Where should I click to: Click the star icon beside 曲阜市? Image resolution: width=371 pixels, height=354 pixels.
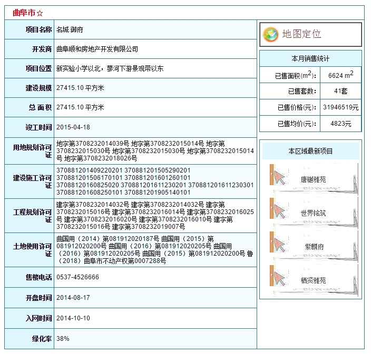pyautogui.click(x=40, y=13)
